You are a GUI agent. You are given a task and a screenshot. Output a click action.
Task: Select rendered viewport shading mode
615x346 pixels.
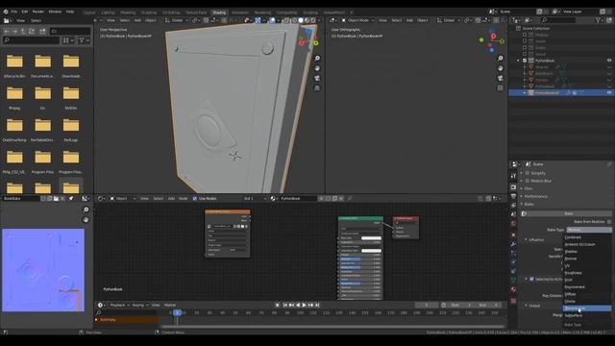312,20
